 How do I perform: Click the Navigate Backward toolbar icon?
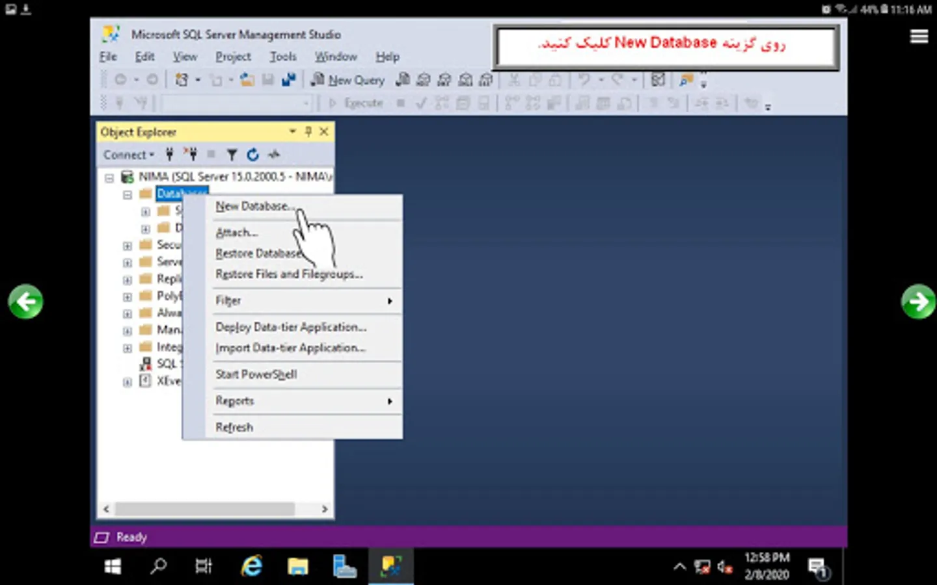click(120, 79)
